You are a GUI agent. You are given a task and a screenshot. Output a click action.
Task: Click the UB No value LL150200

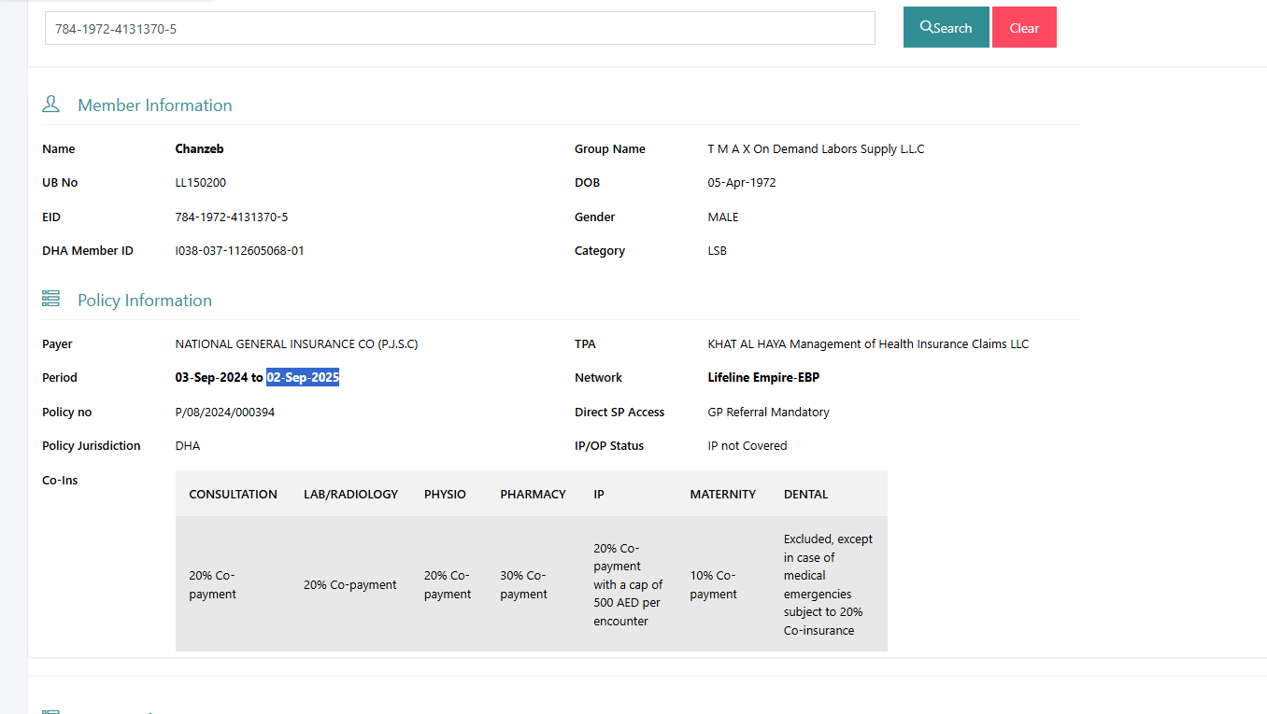200,183
